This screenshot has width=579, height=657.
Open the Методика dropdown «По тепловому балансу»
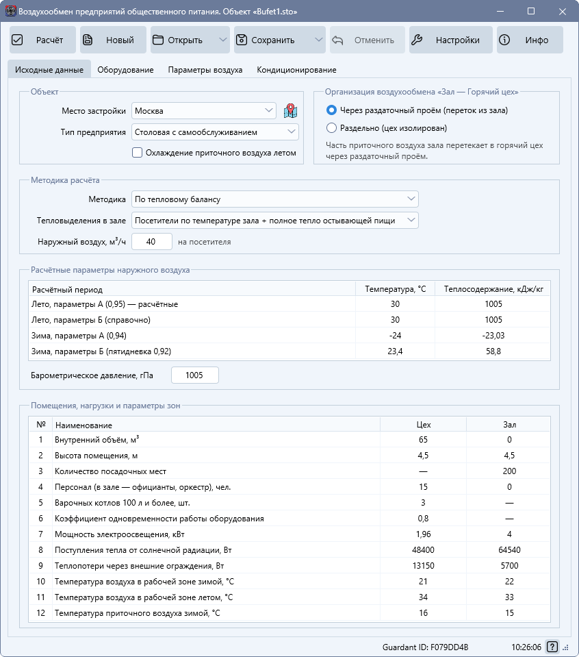275,199
